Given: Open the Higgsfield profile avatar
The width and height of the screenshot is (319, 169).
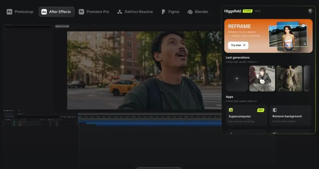Looking at the screenshot, I should [310, 11].
